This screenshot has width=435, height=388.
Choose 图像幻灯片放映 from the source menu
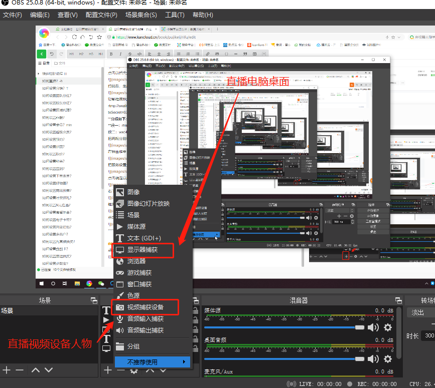(153, 204)
